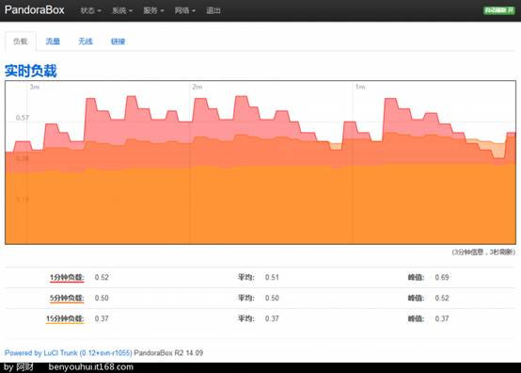
Task: Select the 负载 tab
Action: 21,41
